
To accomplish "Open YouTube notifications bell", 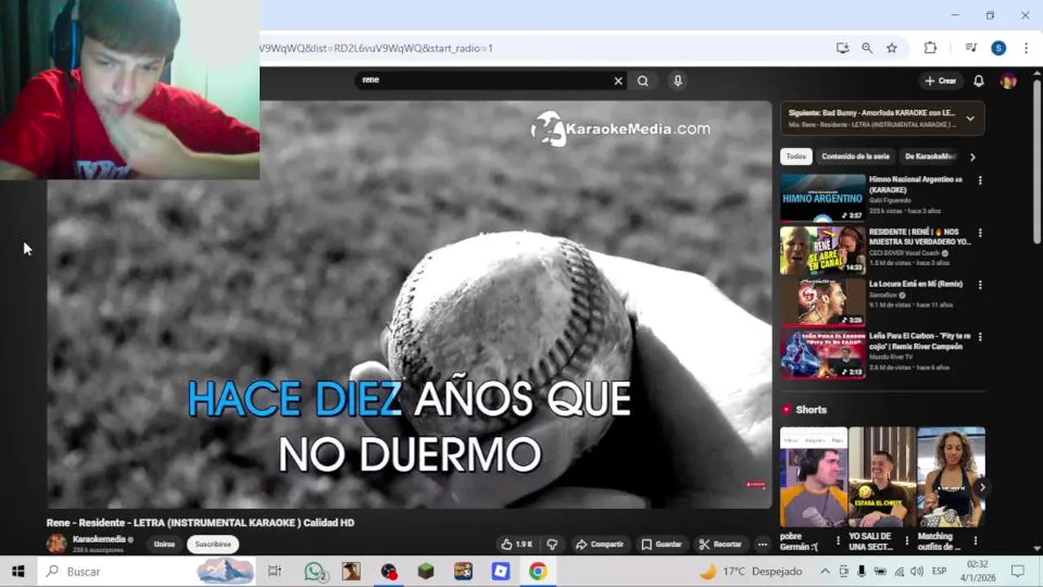I will click(979, 81).
